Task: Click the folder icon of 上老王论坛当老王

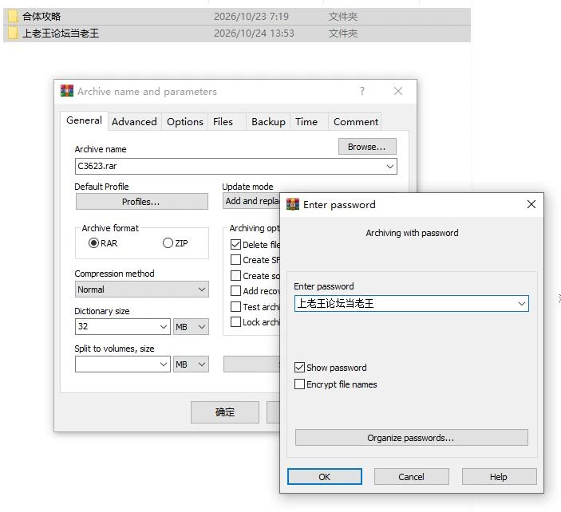Action: tap(13, 33)
